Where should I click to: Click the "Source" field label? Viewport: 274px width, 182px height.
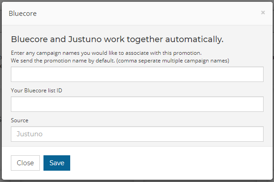[19, 120]
